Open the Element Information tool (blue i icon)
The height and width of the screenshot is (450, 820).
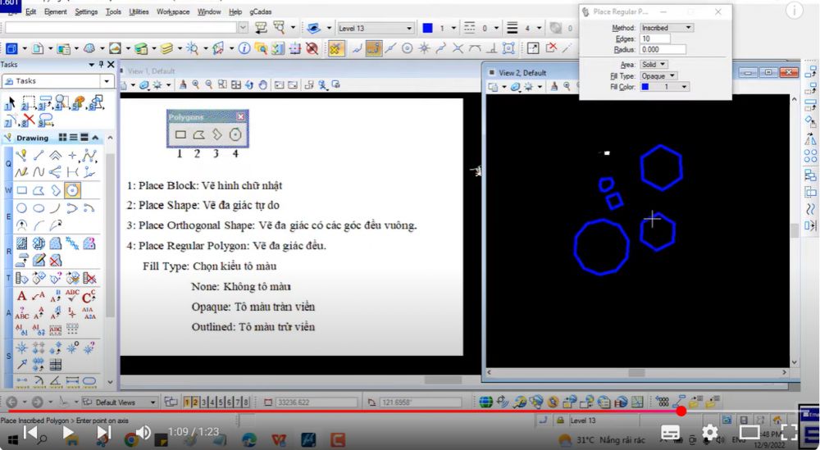coord(244,48)
